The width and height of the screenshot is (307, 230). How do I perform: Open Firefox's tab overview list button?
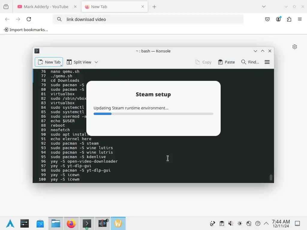(x=6, y=7)
